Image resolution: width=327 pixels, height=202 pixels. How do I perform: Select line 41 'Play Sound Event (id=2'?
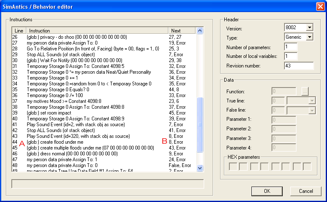(104, 125)
